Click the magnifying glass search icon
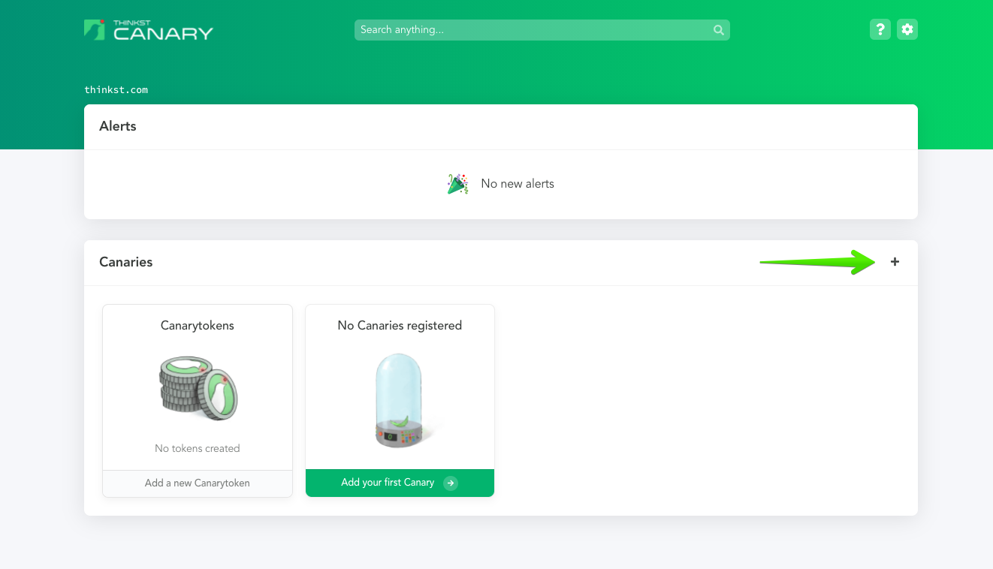 coord(718,30)
